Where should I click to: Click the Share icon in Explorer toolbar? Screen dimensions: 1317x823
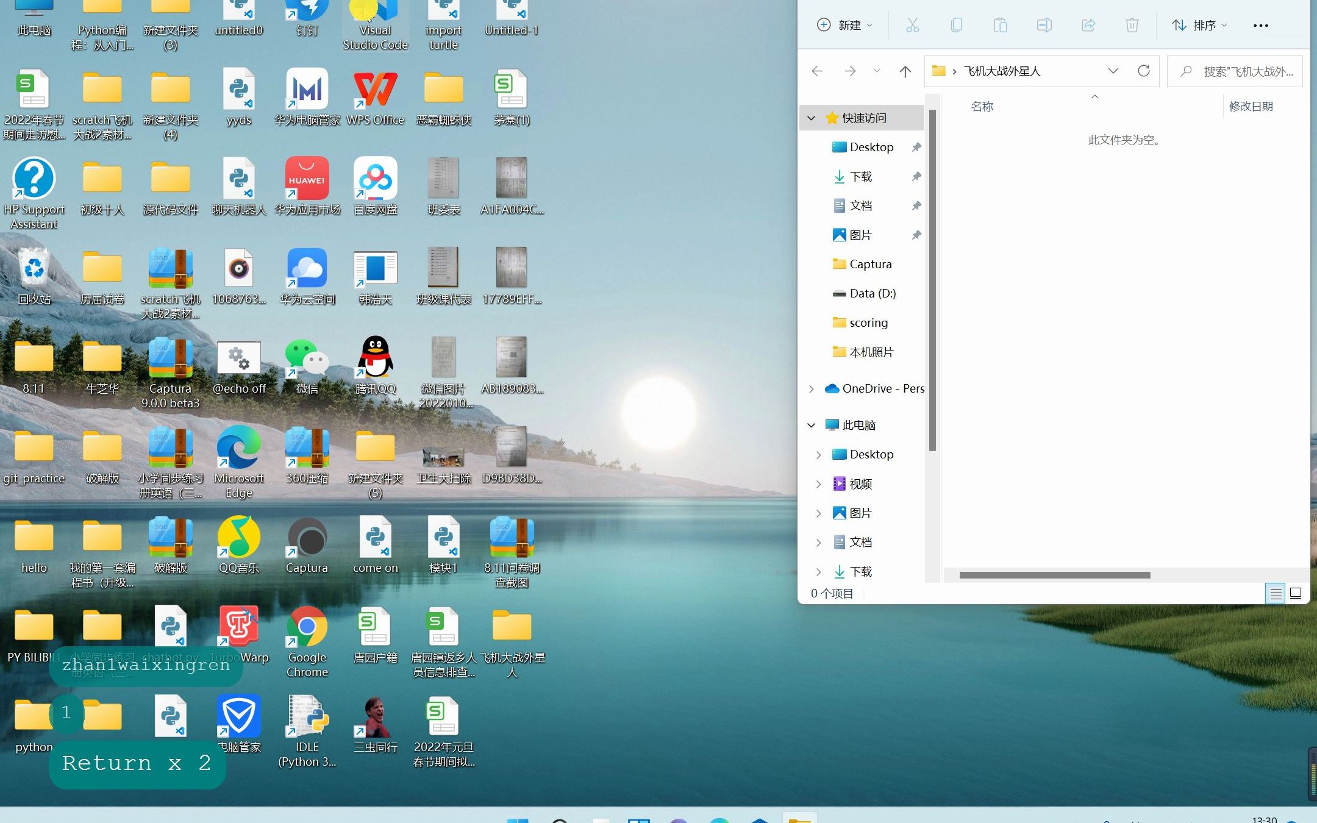[x=1088, y=25]
